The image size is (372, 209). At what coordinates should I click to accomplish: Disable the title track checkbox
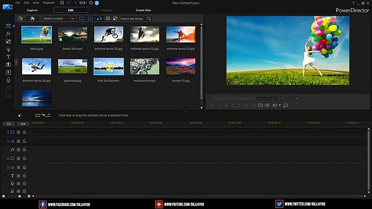point(19,176)
